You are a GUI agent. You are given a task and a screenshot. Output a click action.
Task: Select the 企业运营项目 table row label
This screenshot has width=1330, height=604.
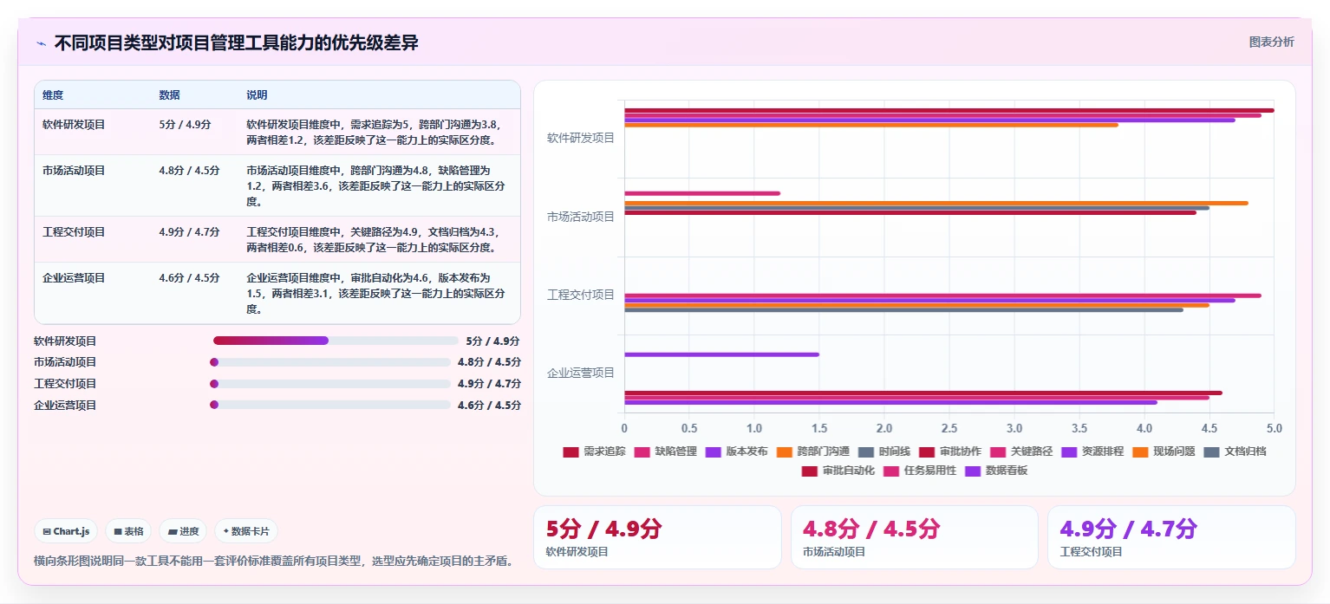pyautogui.click(x=74, y=278)
